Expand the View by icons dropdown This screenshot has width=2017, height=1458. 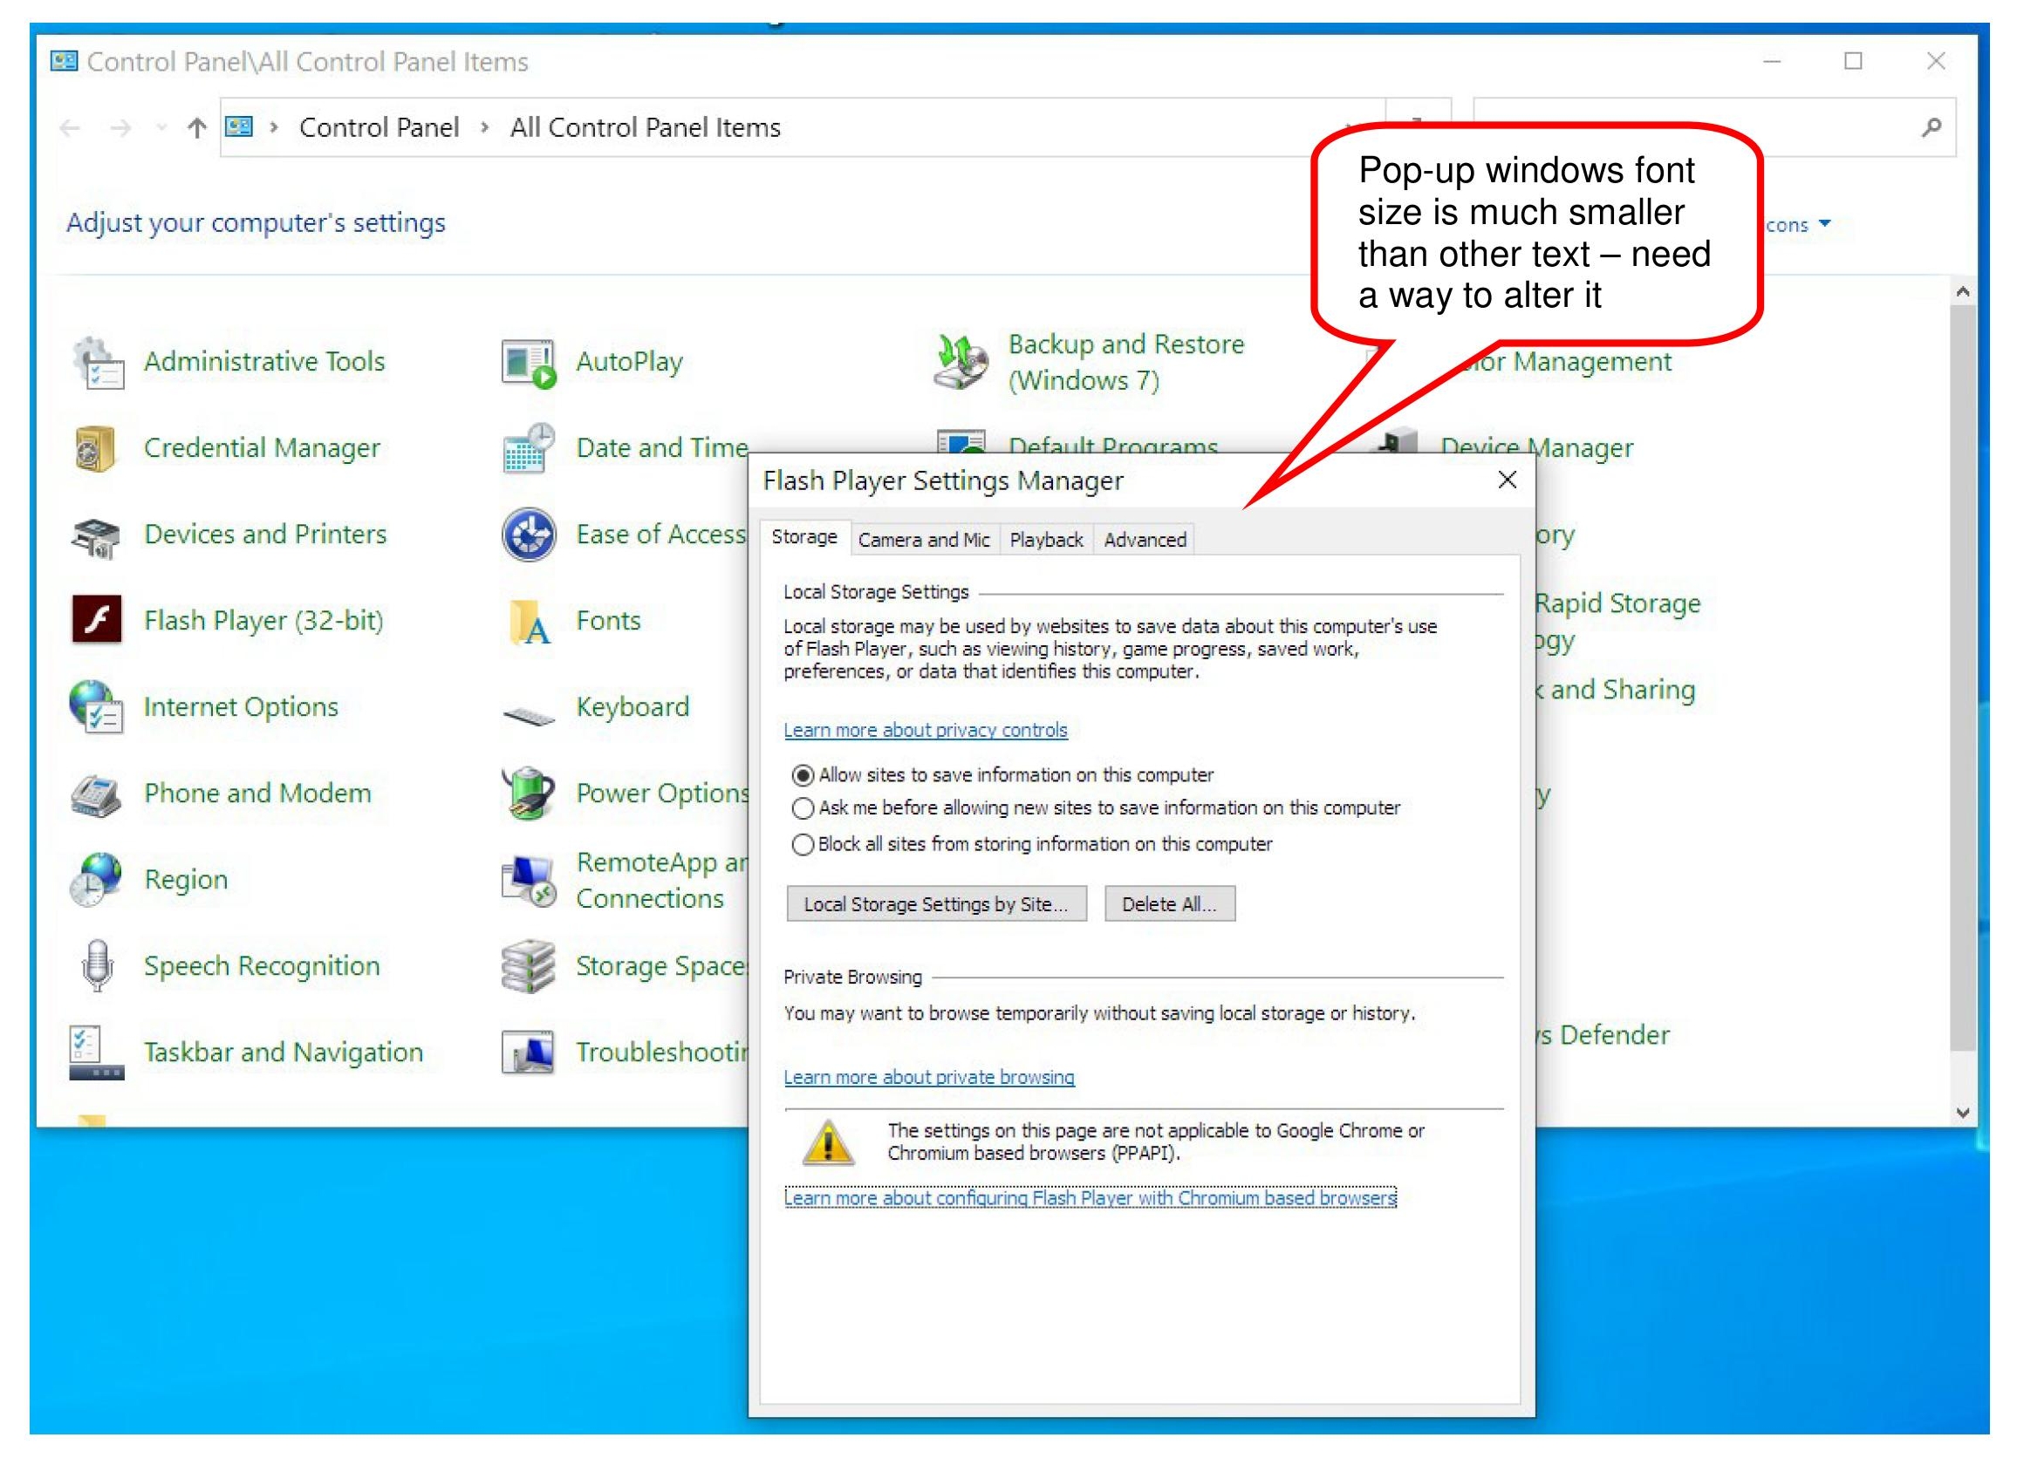(x=1824, y=224)
